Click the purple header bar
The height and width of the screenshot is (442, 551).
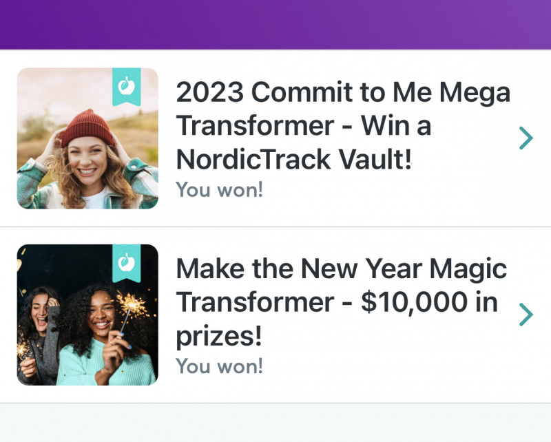[x=275, y=24]
